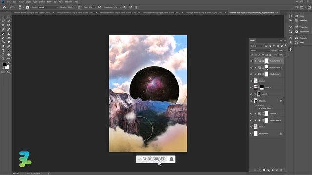The height and width of the screenshot is (175, 312).
Task: Open the Filter menu
Action: point(49,2)
